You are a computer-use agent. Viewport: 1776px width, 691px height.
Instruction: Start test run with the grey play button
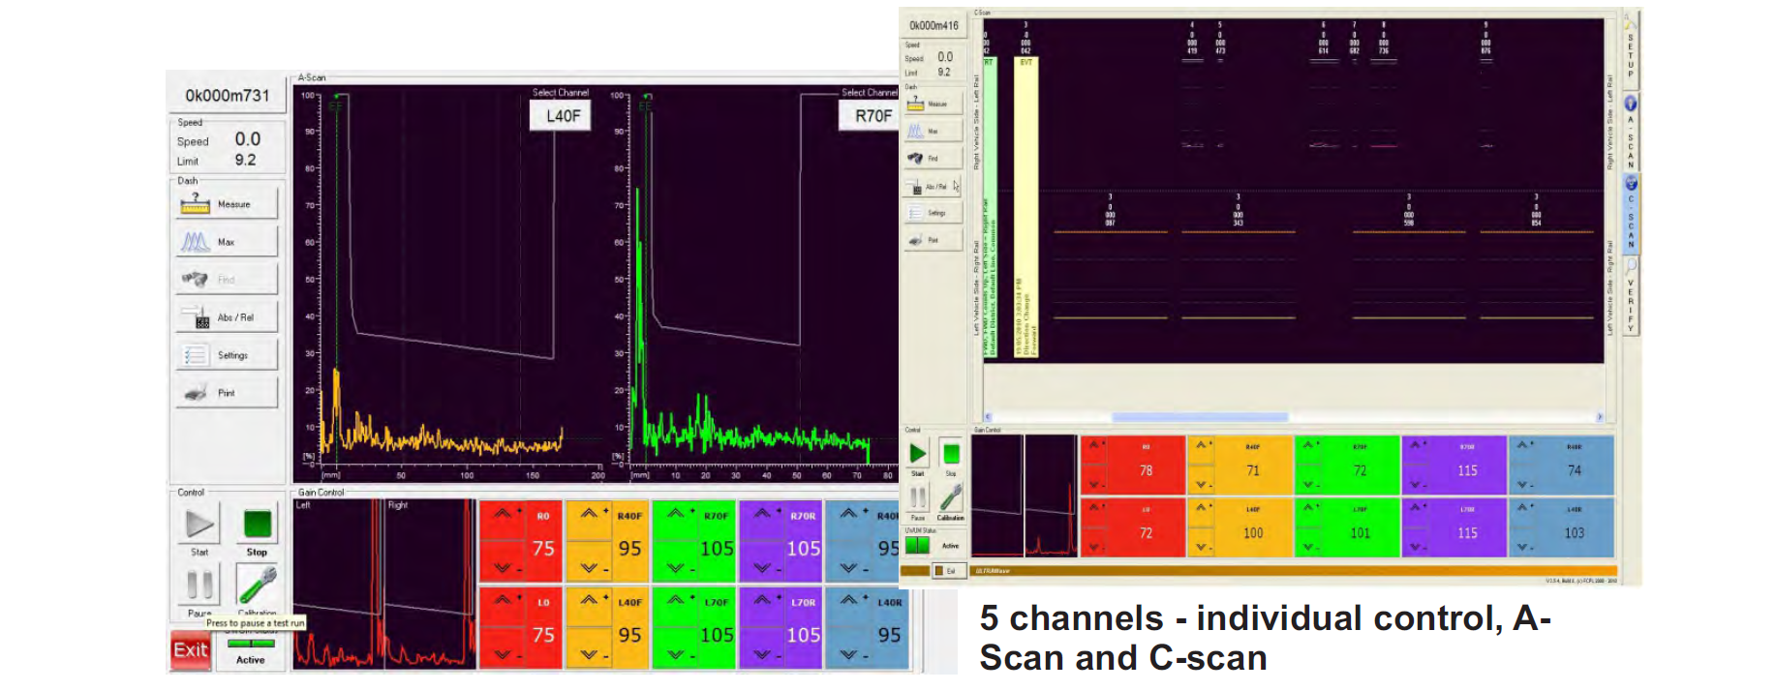[x=200, y=524]
